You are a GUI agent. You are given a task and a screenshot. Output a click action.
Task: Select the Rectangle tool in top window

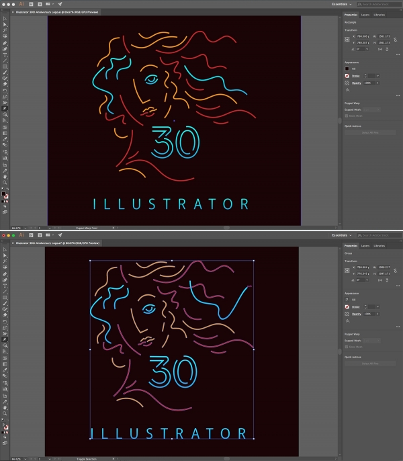pos(5,67)
